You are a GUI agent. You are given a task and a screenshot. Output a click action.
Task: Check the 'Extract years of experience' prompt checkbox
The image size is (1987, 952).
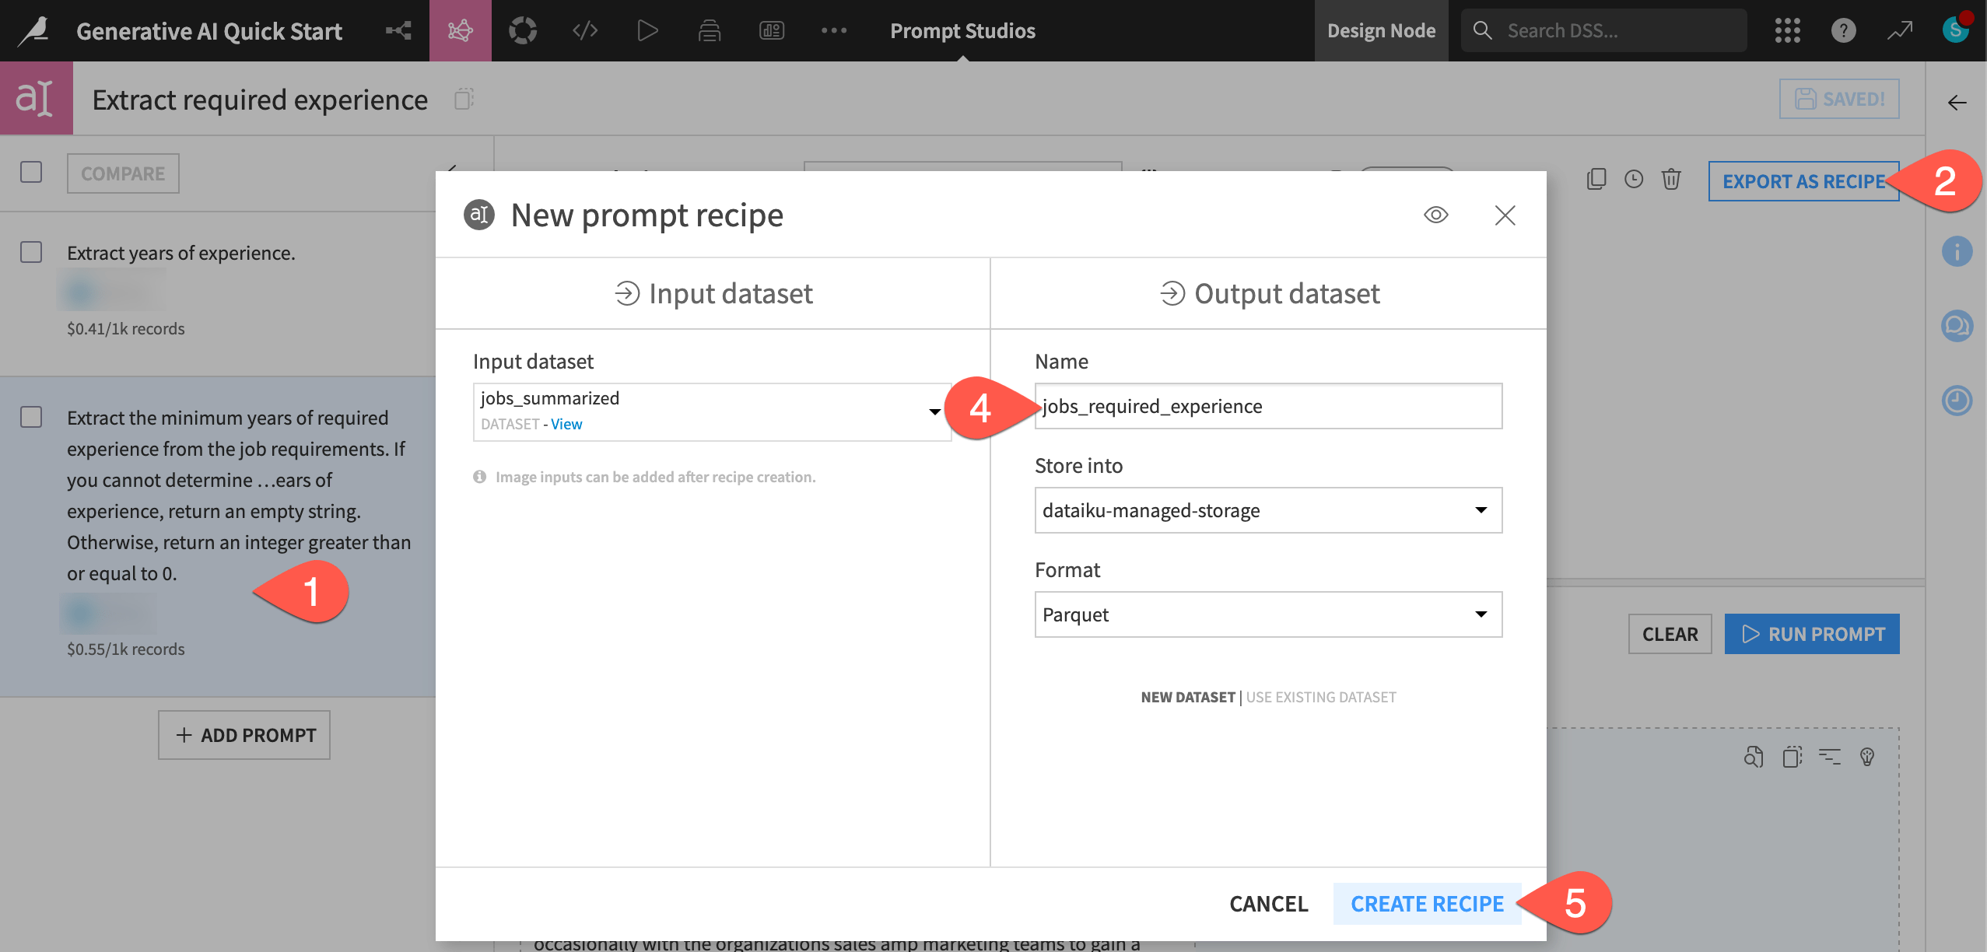pos(31,252)
